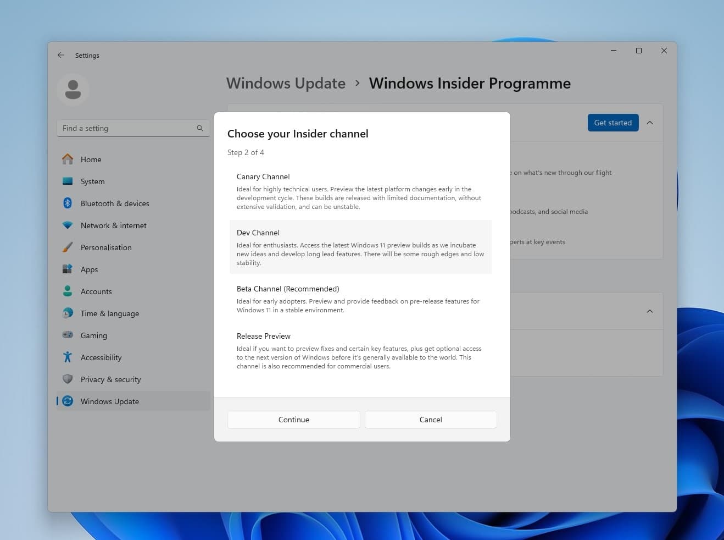The height and width of the screenshot is (540, 724).
Task: Go to Gaming settings
Action: pyautogui.click(x=133, y=335)
